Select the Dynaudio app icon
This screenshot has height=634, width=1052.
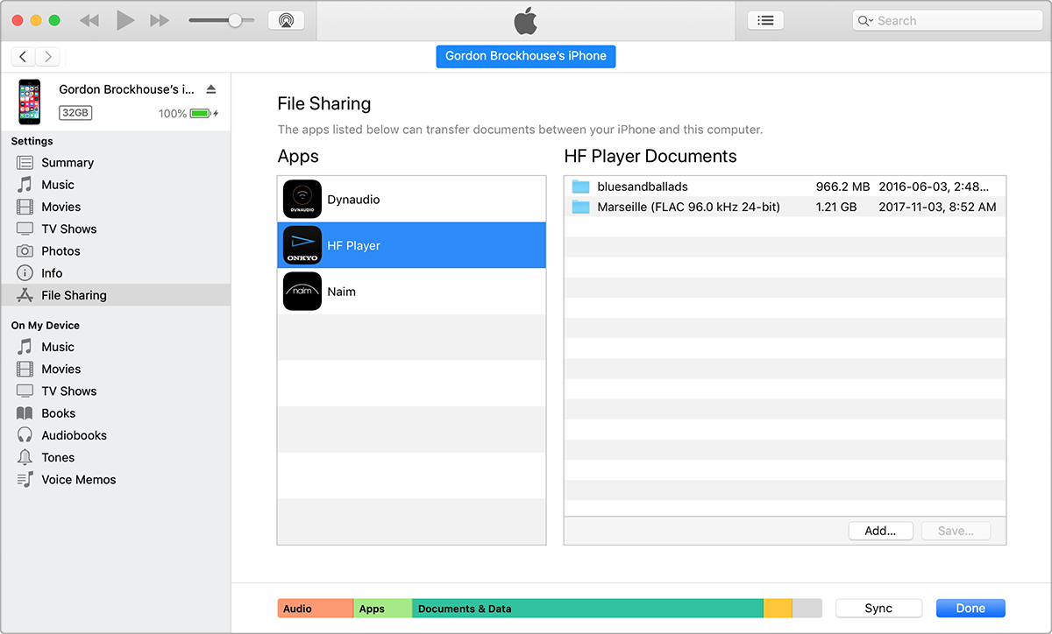coord(302,200)
